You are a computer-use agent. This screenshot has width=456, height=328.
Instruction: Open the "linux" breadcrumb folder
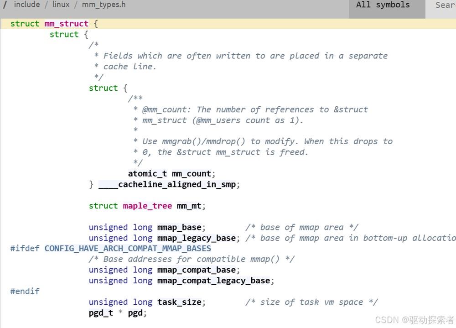[61, 5]
